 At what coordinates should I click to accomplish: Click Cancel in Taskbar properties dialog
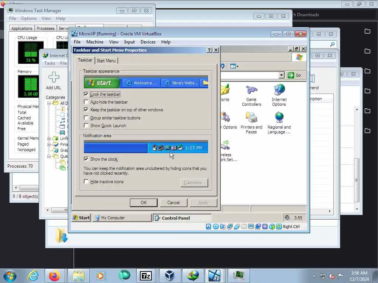173,203
